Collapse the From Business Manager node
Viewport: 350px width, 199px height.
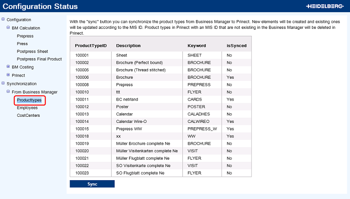pos(8,92)
